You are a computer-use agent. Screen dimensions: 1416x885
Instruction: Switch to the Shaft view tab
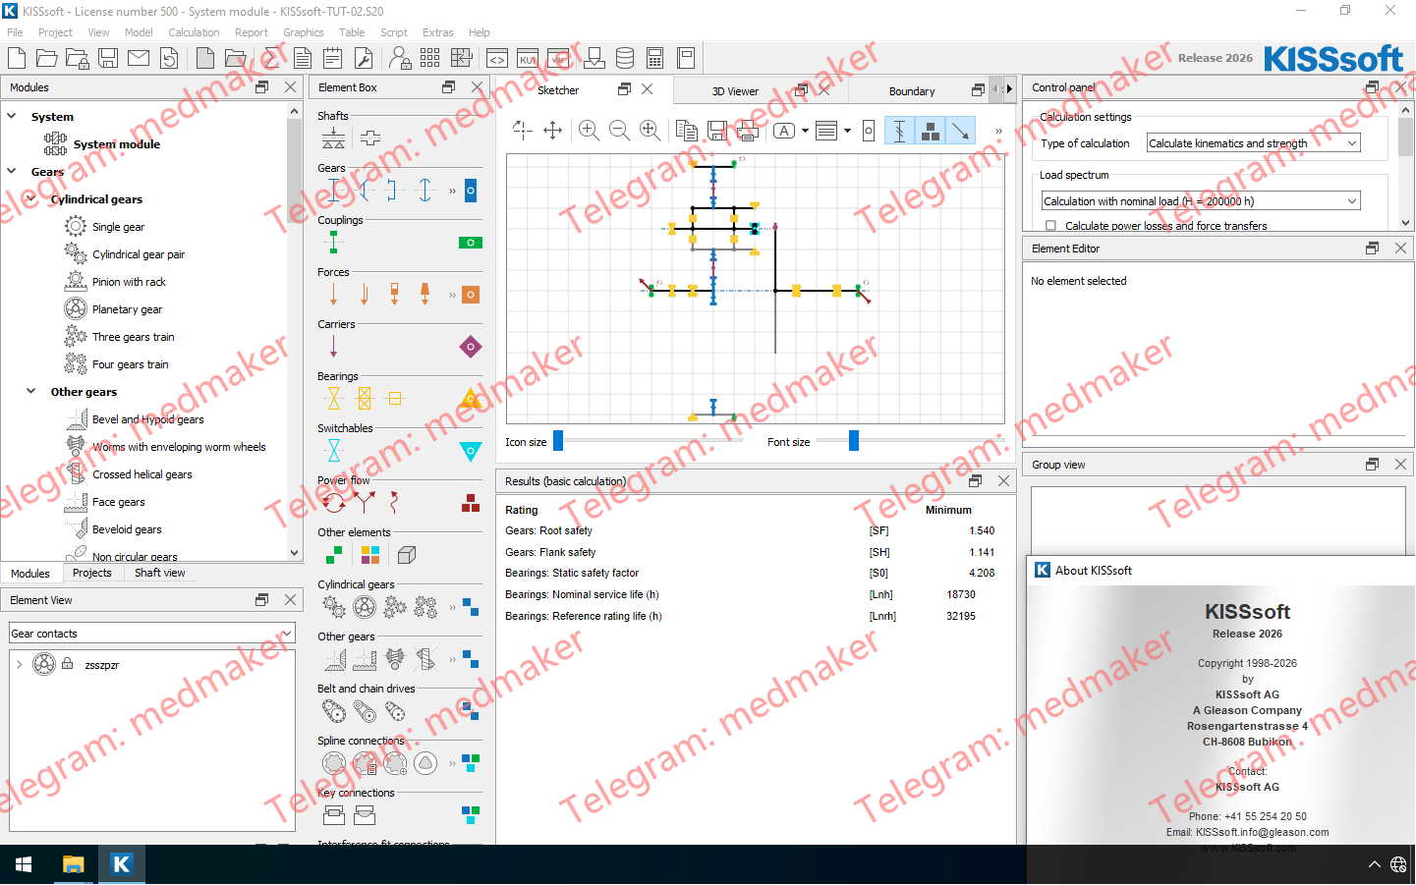158,573
